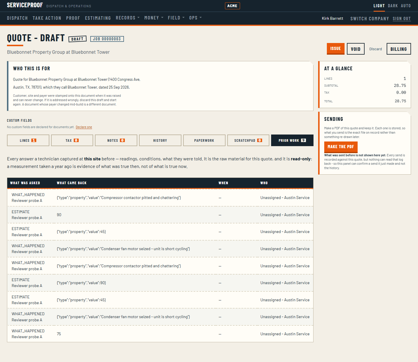The height and width of the screenshot is (362, 418).
Task: Click the ACME company badge
Action: coord(232,6)
